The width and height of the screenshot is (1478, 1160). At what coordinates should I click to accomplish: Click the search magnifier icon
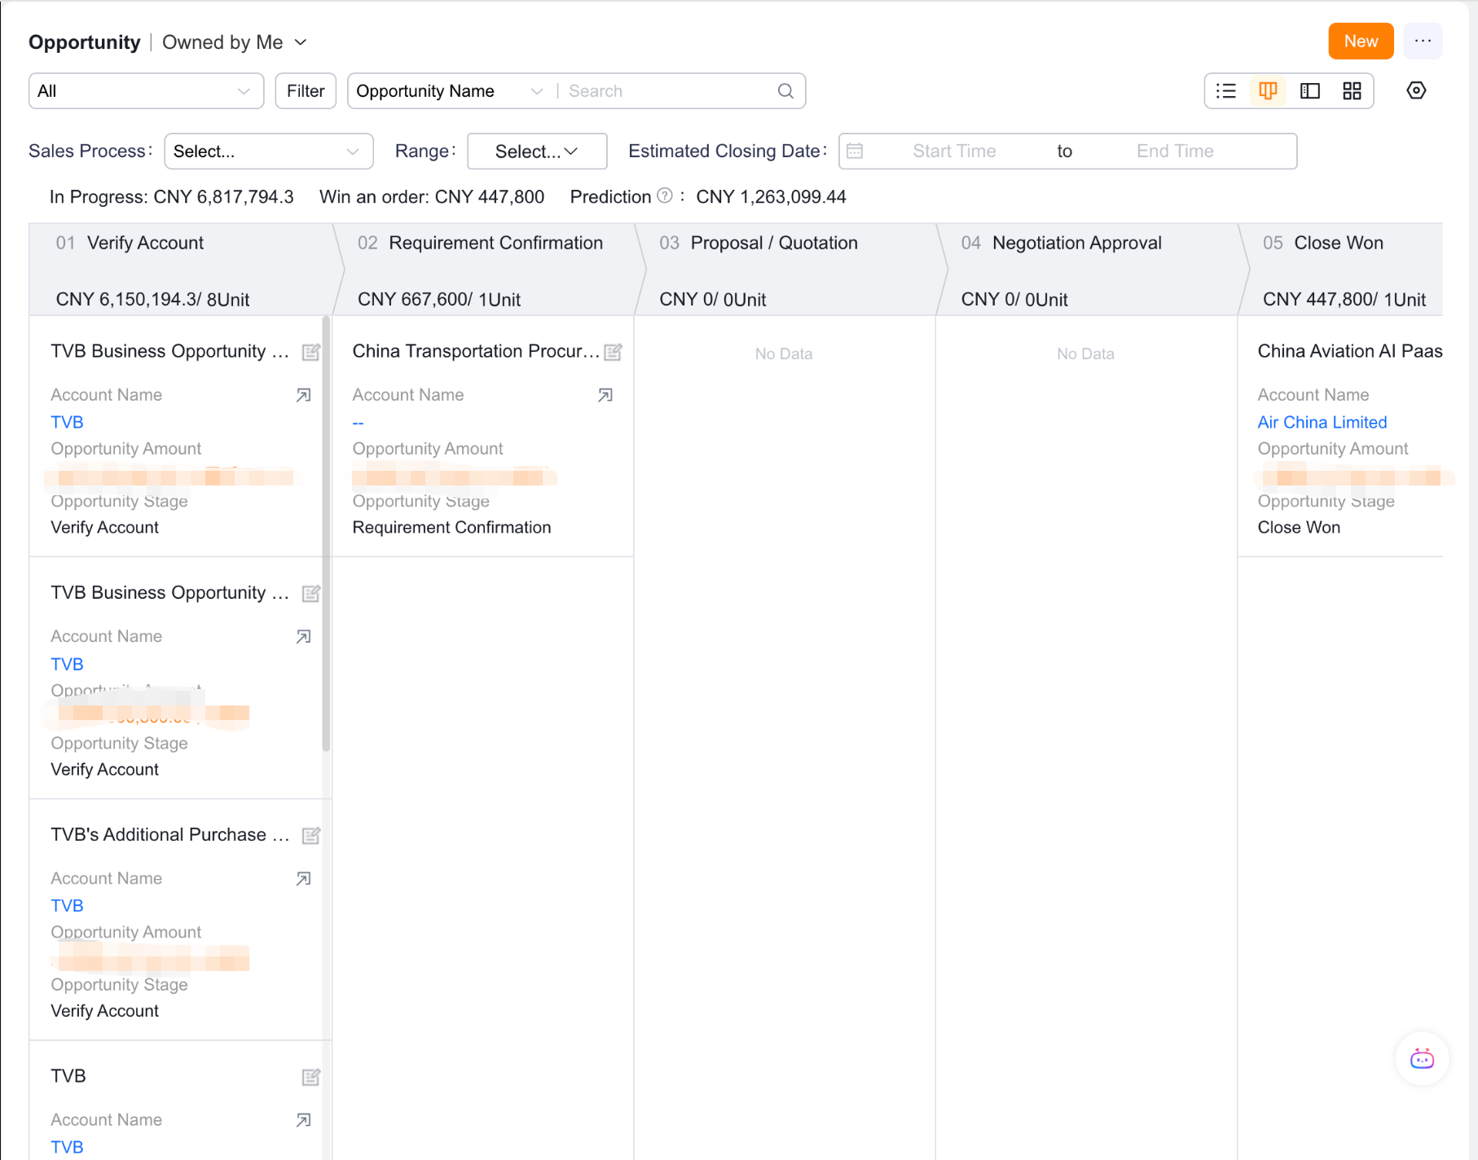click(x=785, y=91)
